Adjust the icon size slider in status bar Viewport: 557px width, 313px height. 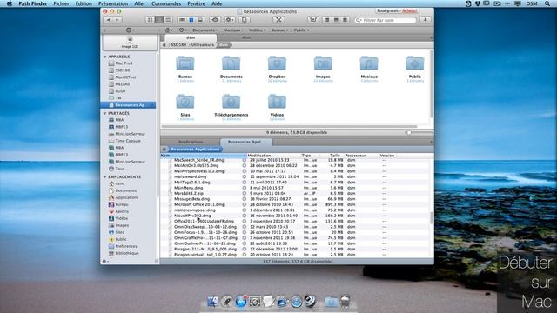(409, 133)
